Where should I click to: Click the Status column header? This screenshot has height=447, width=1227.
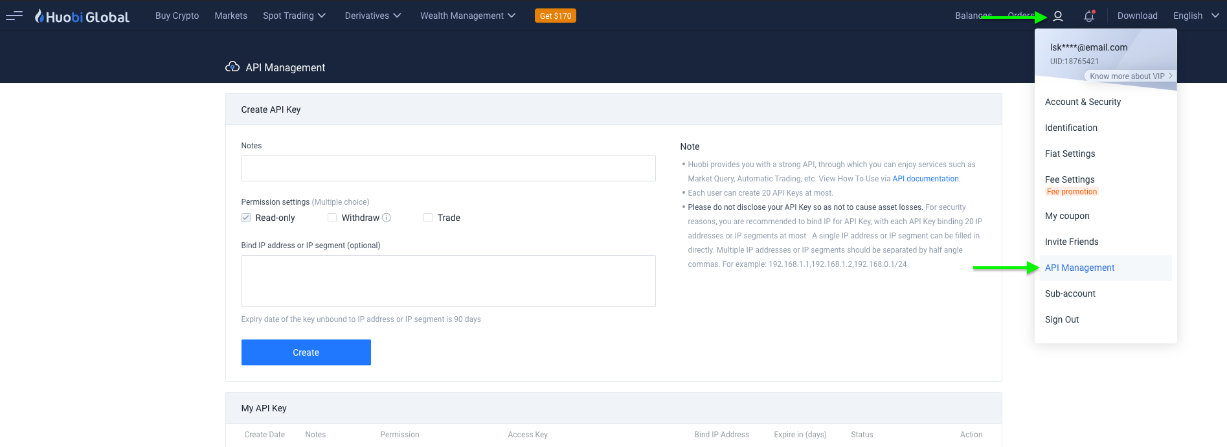862,435
